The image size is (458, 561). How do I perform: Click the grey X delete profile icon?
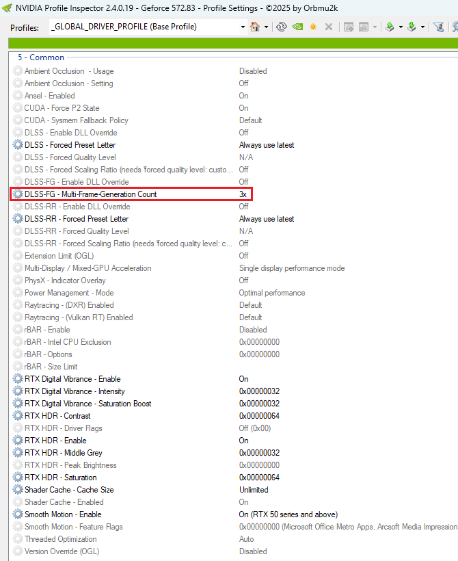329,27
